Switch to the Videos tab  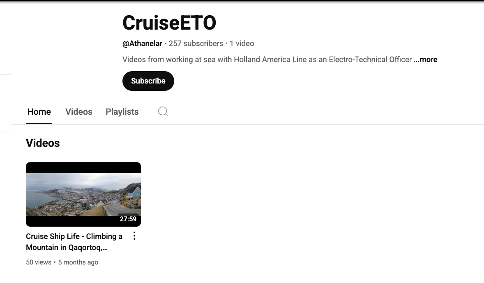coord(79,112)
